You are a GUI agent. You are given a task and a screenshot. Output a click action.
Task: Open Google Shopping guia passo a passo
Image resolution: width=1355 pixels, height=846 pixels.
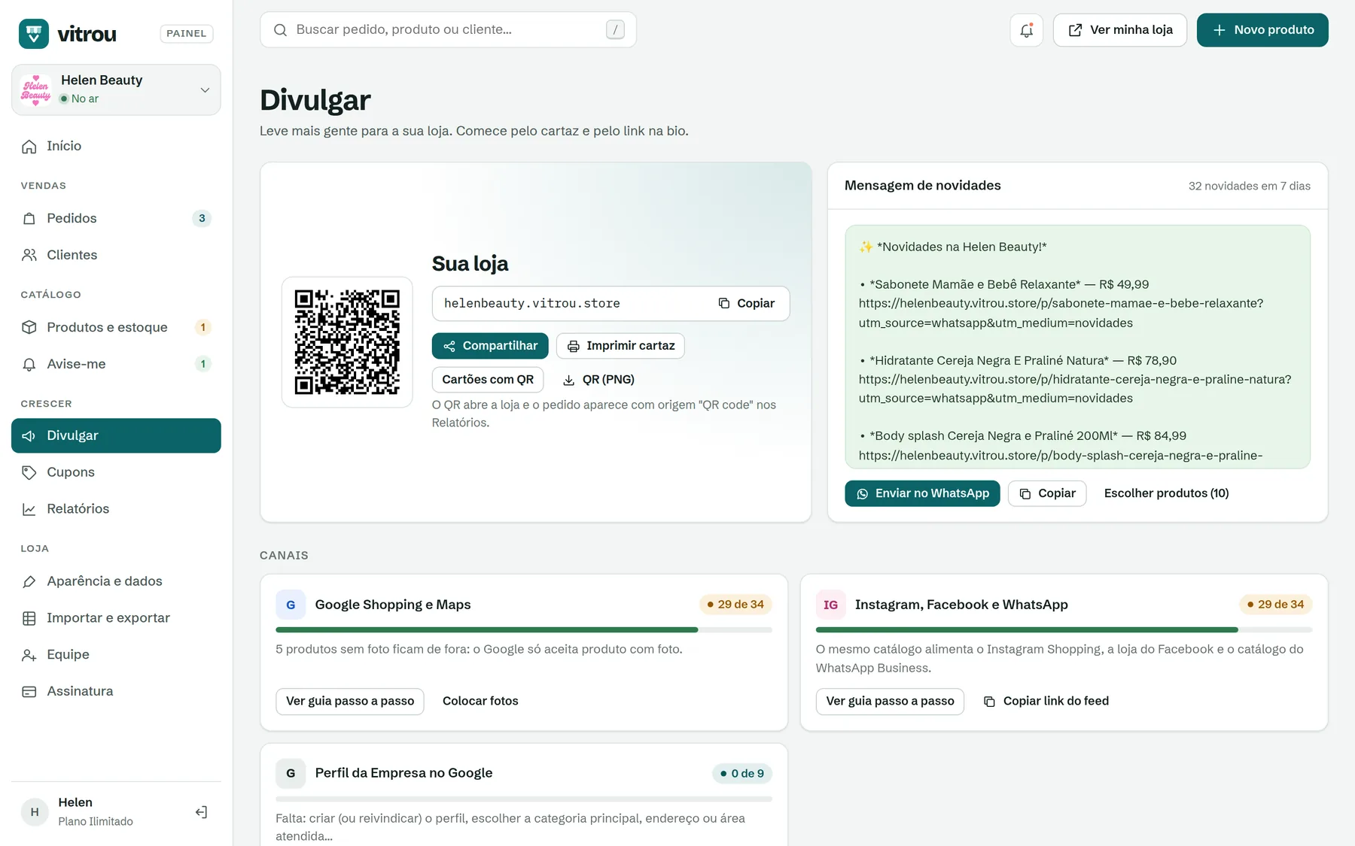(350, 701)
